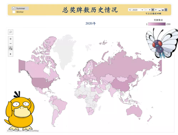Uncheck the Summer checkbox
This screenshot has width=178, height=135.
(x=14, y=8)
